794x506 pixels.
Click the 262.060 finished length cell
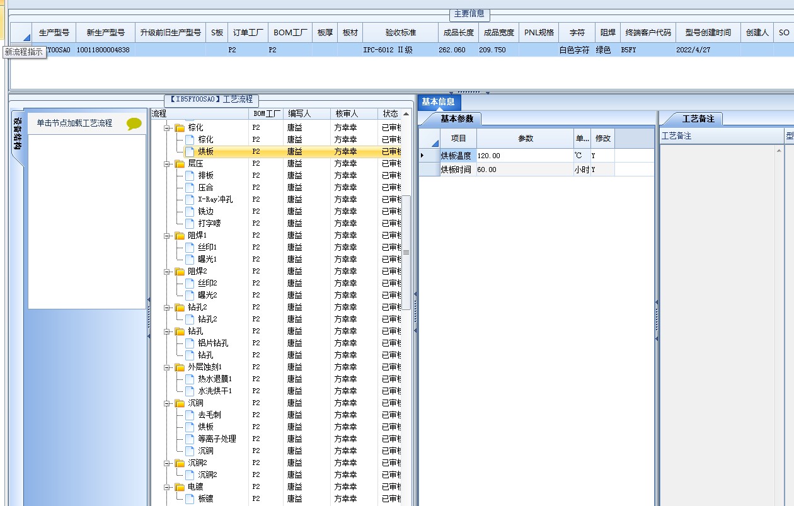[x=458, y=50]
